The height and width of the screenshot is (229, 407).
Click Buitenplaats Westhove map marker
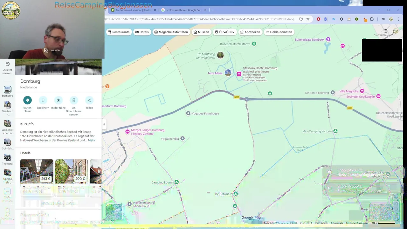click(254, 44)
